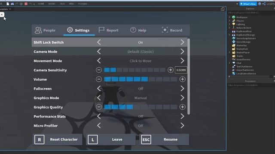Expand Chat in Explorer
This screenshot has height=154, width=275.
[x=229, y=63]
